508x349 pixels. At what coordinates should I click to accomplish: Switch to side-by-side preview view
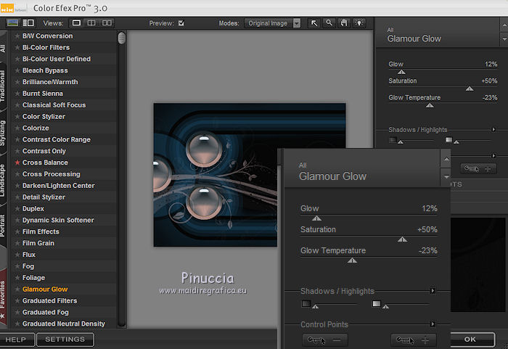[107, 23]
